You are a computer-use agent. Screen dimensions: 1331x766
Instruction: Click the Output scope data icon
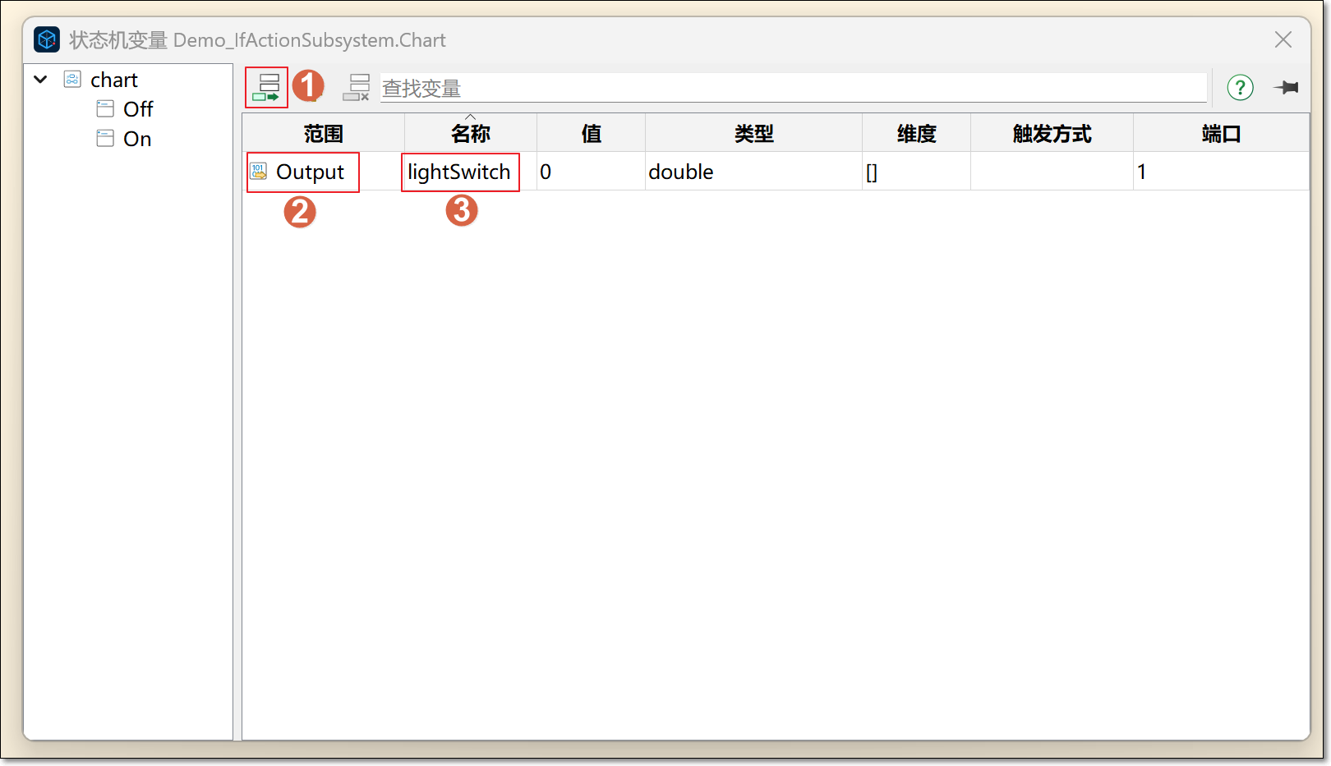point(259,172)
